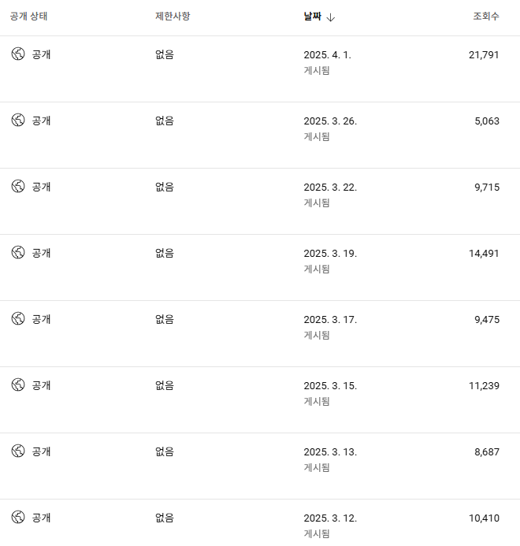520x546 pixels.
Task: Open 공개 visibility dropdown for the 14,491 views video
Action: tap(42, 253)
